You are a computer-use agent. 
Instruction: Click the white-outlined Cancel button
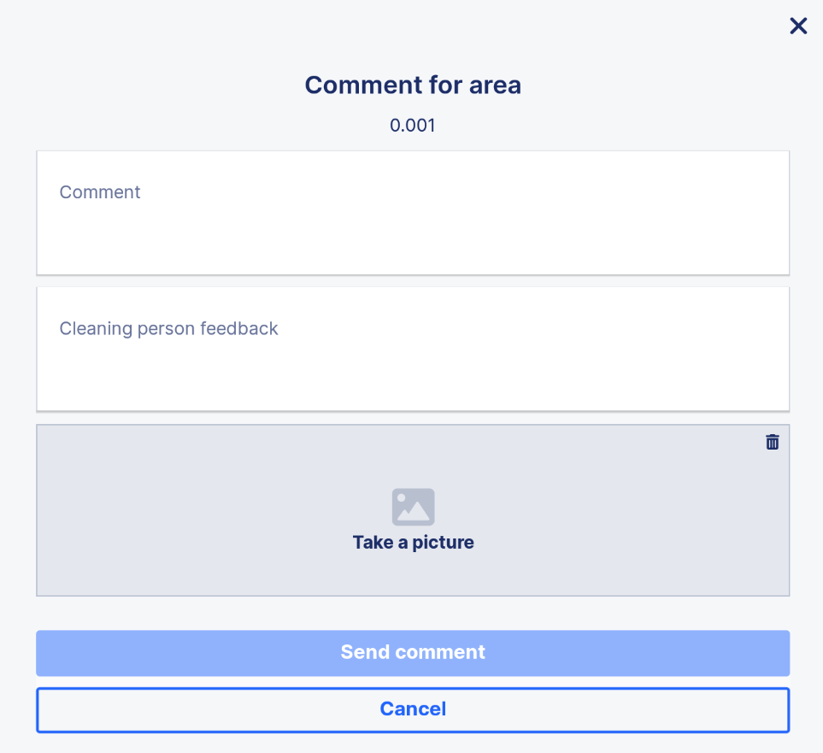(x=413, y=709)
